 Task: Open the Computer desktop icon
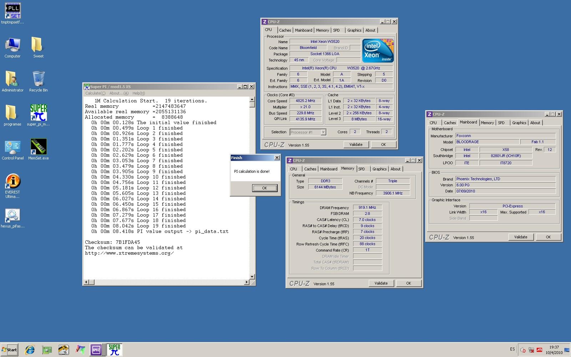[x=12, y=47]
